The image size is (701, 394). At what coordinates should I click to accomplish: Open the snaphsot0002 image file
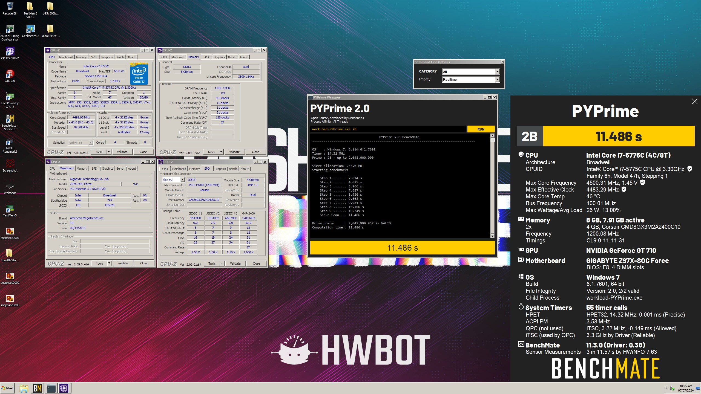pos(10,278)
